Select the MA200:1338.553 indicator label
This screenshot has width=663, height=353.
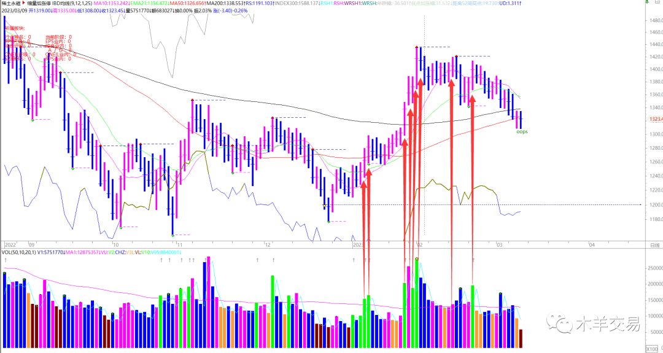(x=225, y=4)
